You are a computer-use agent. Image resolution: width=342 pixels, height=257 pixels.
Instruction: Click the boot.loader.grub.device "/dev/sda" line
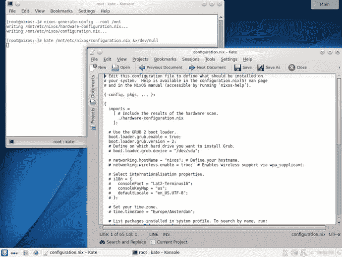[x=154, y=151]
